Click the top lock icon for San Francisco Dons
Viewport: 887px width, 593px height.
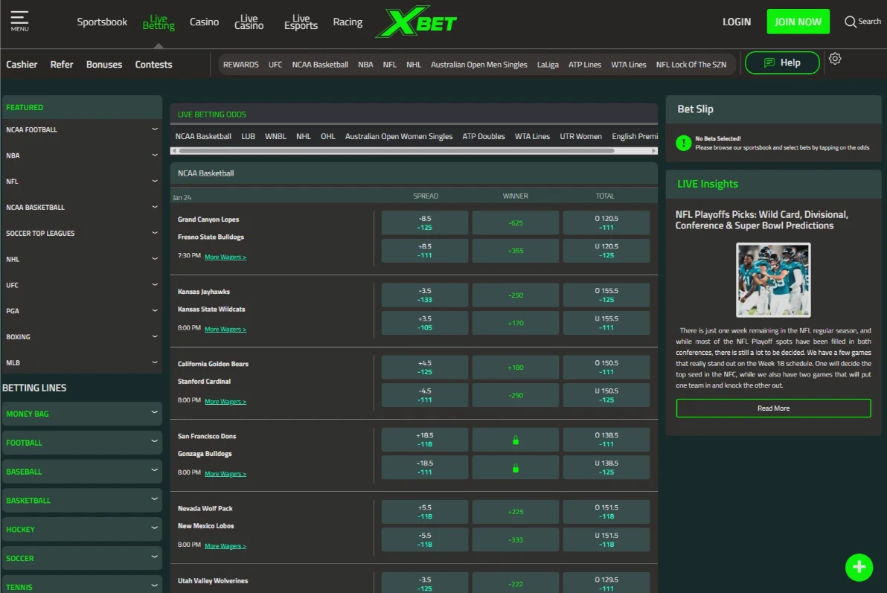515,440
